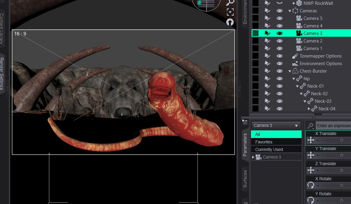Screen dimensions: 351x204
Task: Click the Camera 5 camera icon
Action: coord(299,18)
